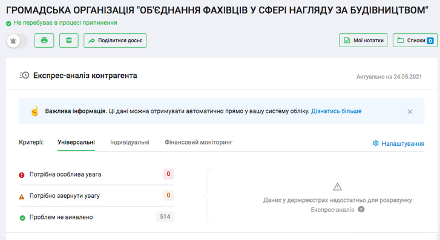Export the dossier as PDF
This screenshot has width=440, height=240.
click(x=69, y=41)
